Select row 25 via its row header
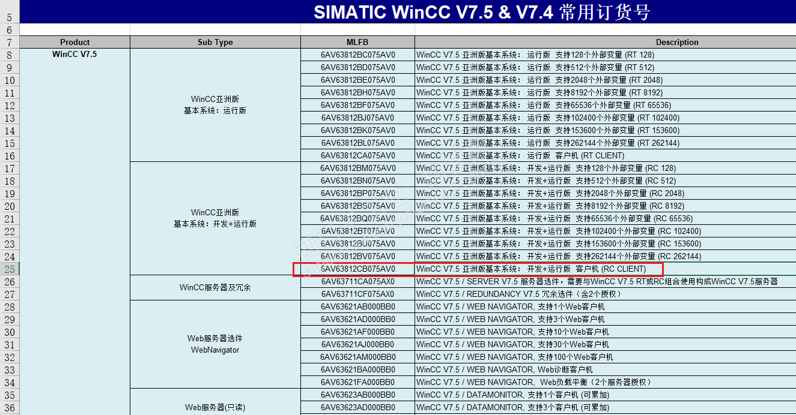Viewport: 796px width, 415px height. 10,269
